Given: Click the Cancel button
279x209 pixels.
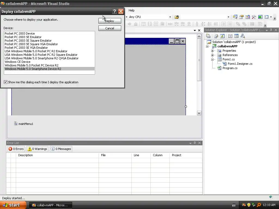Looking at the screenshot, I should click(110, 28).
